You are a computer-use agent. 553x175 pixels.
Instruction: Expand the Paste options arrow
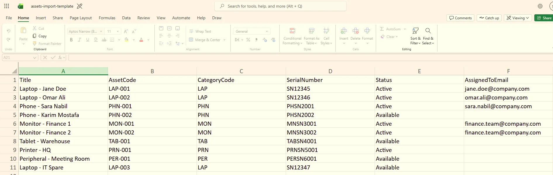23,44
